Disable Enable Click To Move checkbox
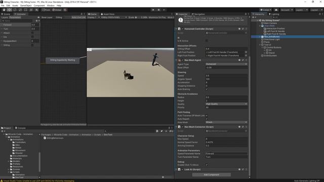This screenshot has width=324, height=182. point(207,165)
